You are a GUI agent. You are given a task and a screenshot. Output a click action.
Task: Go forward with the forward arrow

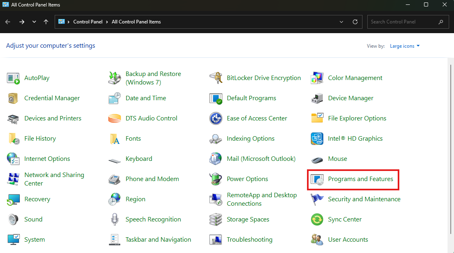coord(22,22)
